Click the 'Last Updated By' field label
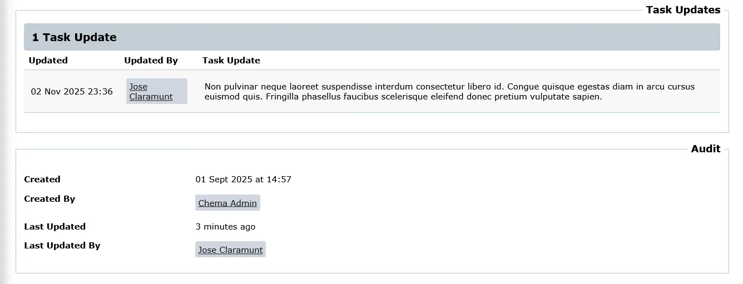The image size is (743, 284). coord(62,246)
